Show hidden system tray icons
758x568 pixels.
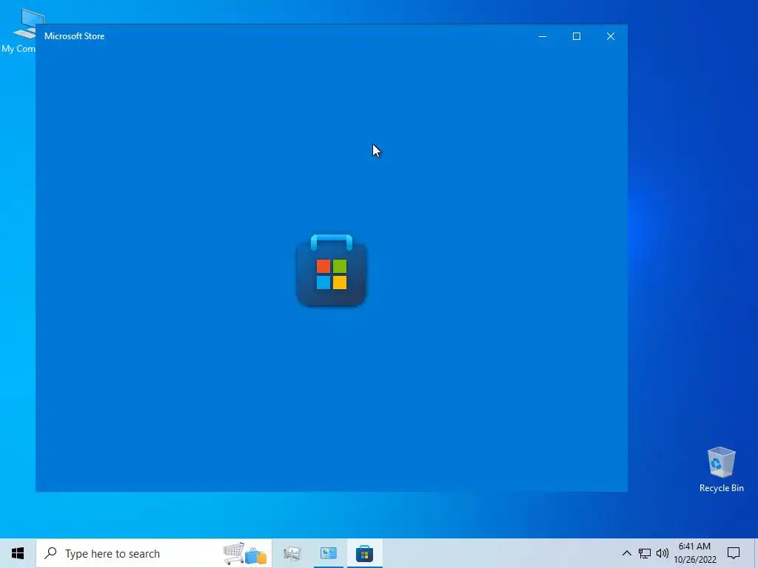(x=626, y=553)
